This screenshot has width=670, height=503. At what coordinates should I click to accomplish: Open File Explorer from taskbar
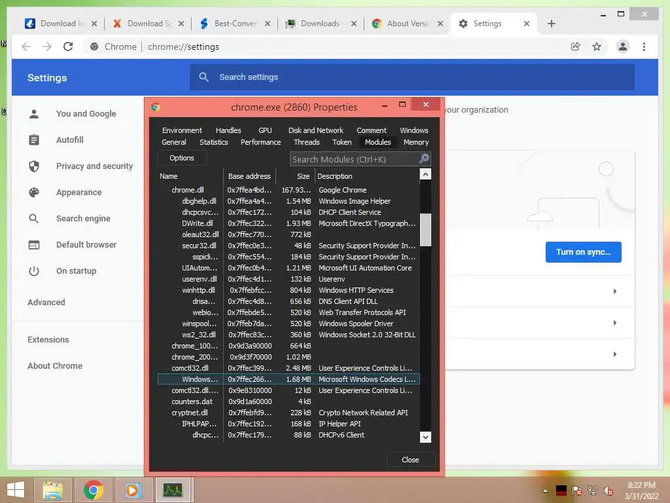[x=53, y=490]
